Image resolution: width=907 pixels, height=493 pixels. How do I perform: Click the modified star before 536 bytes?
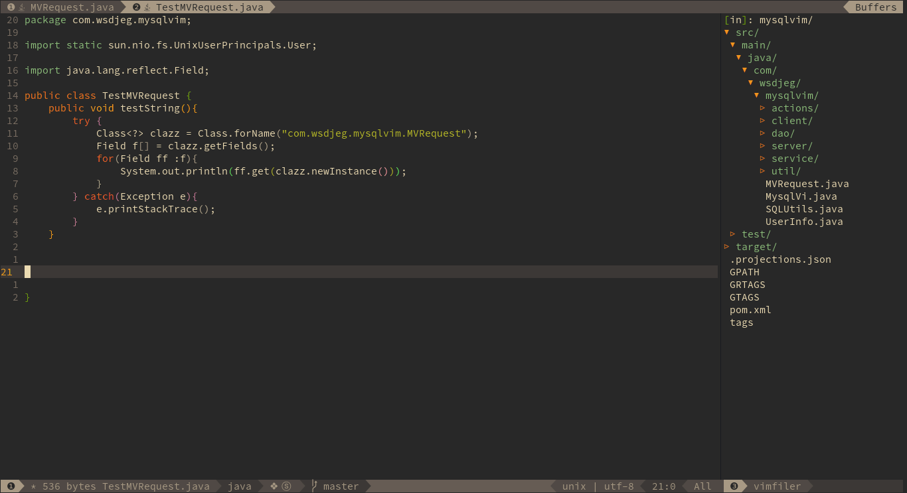33,486
